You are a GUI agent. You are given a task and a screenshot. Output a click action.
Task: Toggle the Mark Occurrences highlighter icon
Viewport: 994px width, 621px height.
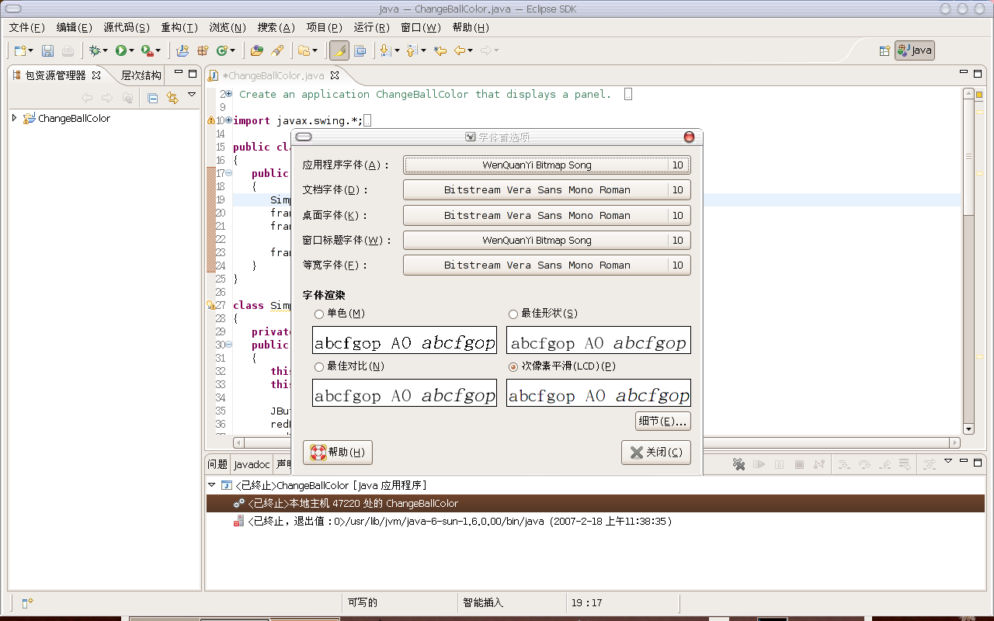coord(339,50)
